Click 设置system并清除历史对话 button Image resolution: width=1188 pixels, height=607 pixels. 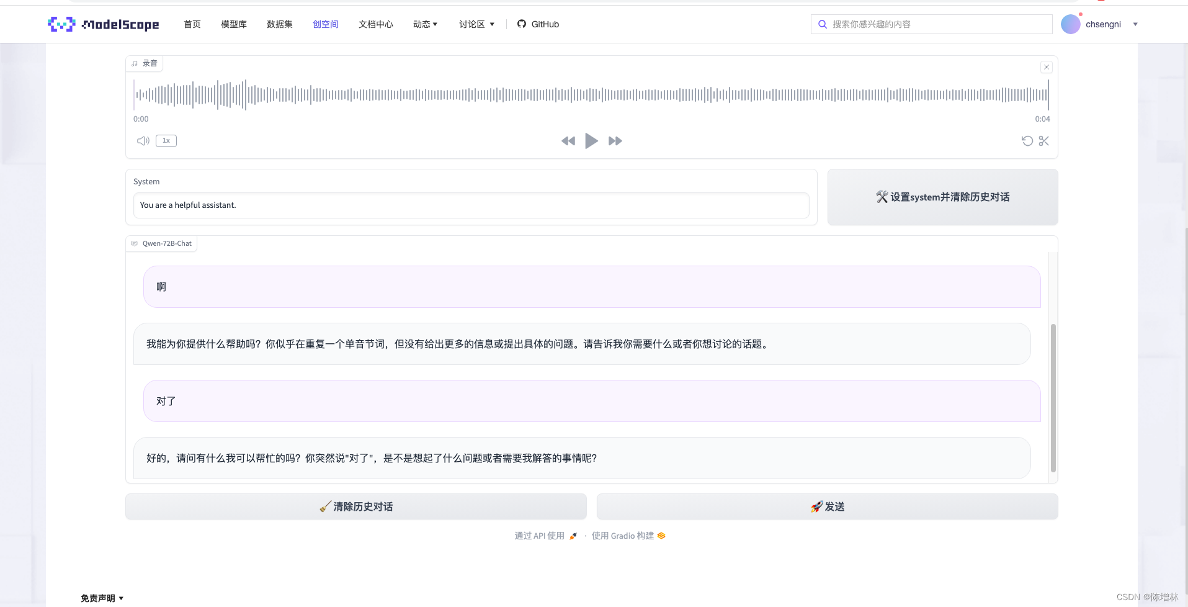[943, 197]
